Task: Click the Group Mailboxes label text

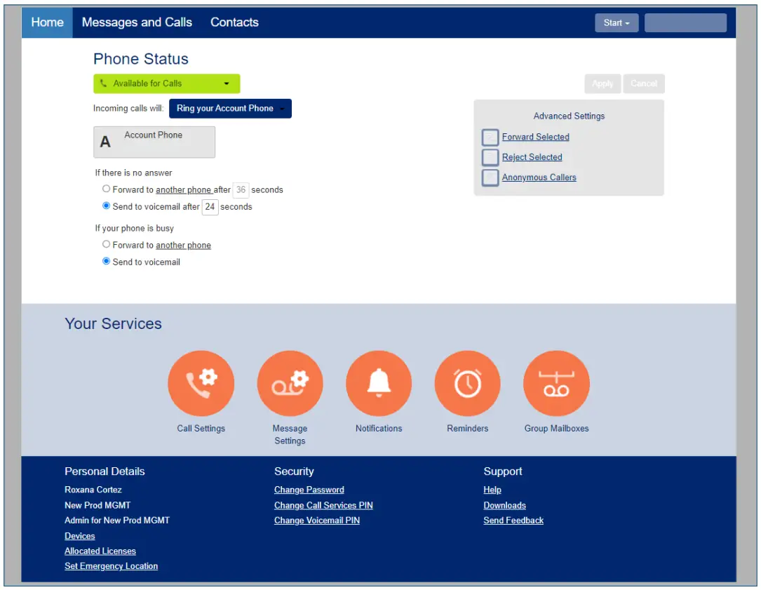Action: pos(556,429)
